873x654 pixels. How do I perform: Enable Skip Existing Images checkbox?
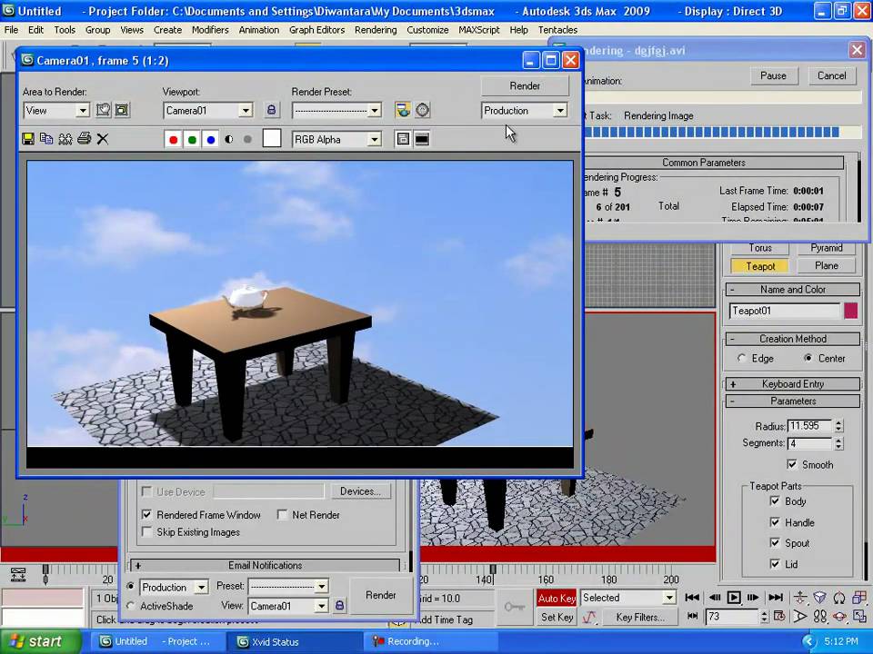pyautogui.click(x=146, y=532)
